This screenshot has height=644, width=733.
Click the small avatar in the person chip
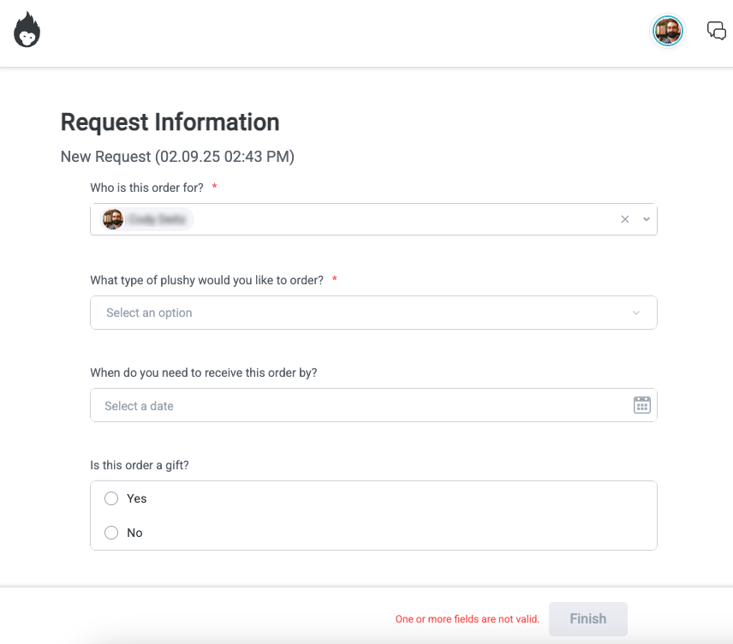click(113, 219)
